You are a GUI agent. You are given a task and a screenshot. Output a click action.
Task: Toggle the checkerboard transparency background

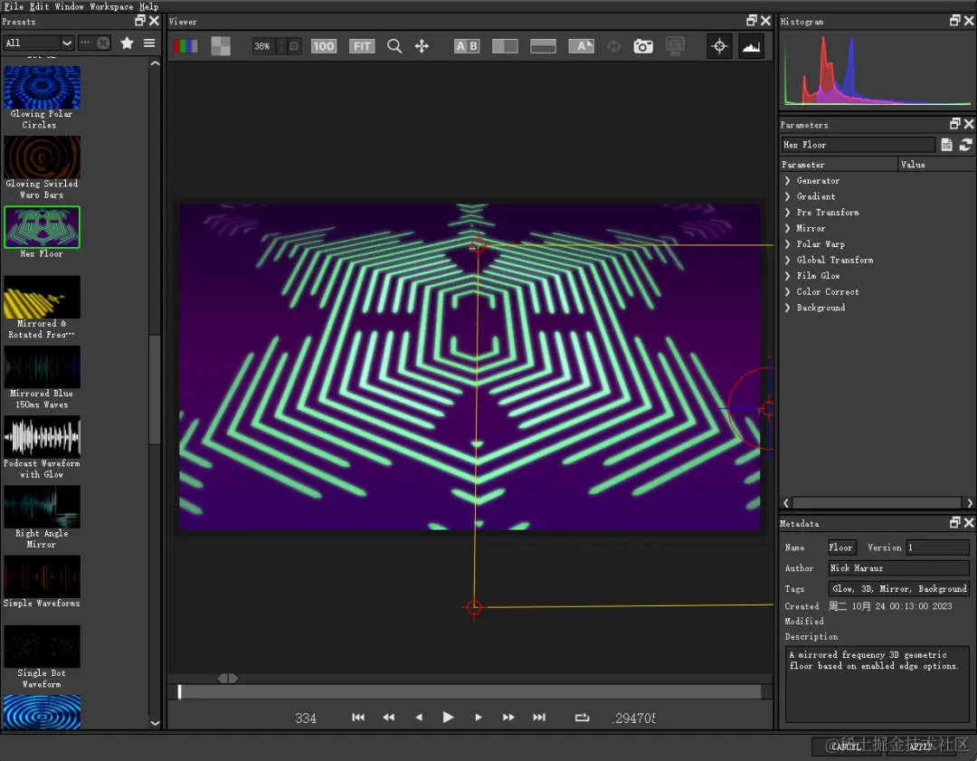(221, 46)
